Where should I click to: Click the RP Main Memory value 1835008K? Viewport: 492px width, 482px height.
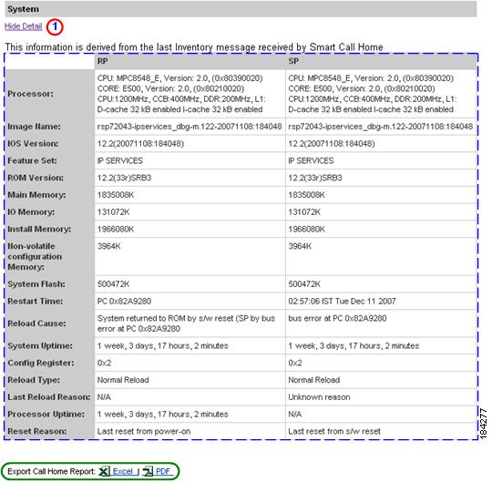click(116, 195)
